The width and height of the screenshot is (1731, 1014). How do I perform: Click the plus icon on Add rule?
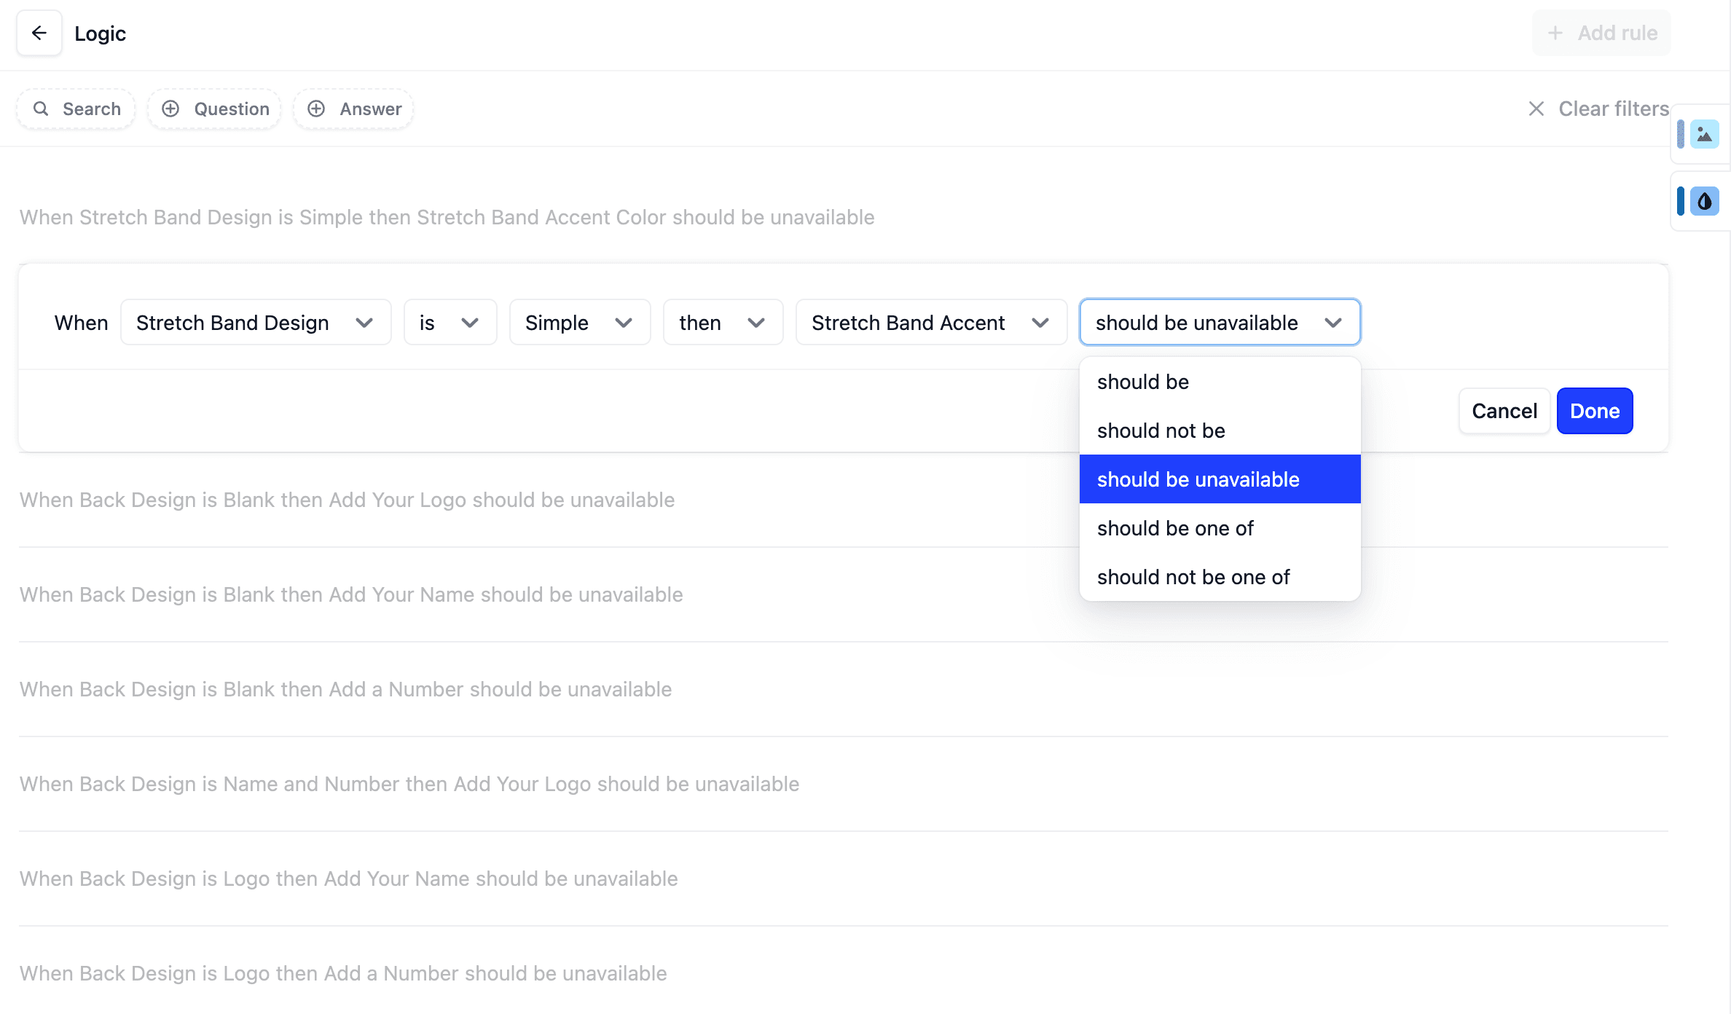click(x=1555, y=34)
